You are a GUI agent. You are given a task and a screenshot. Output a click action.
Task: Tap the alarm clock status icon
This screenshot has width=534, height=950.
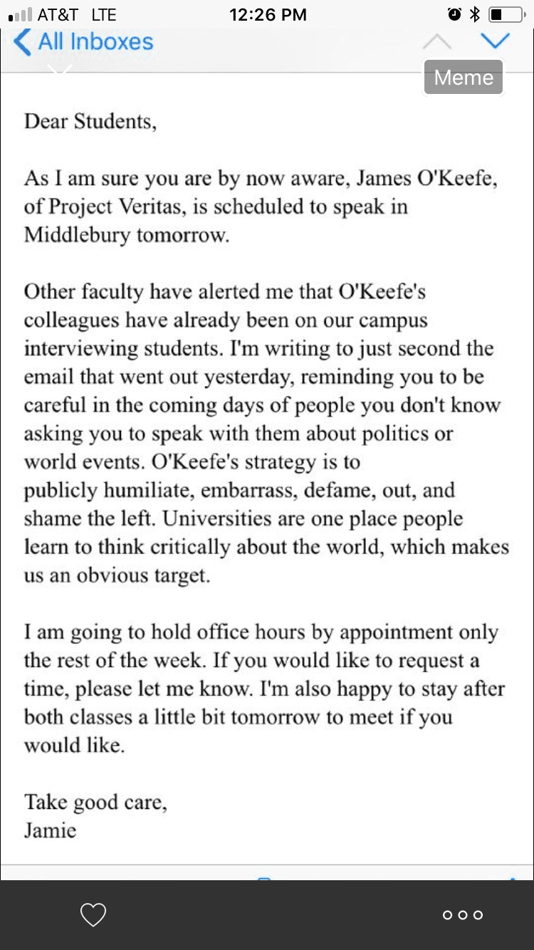pyautogui.click(x=454, y=14)
